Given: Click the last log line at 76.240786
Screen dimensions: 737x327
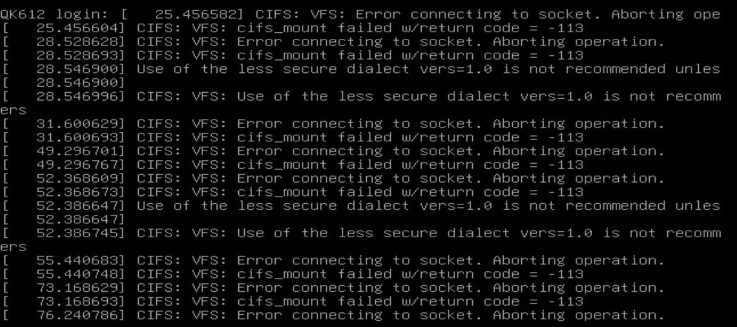Looking at the screenshot, I should click(333, 315).
